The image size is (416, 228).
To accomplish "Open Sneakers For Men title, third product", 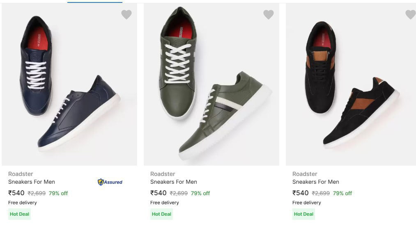I will pyautogui.click(x=316, y=182).
